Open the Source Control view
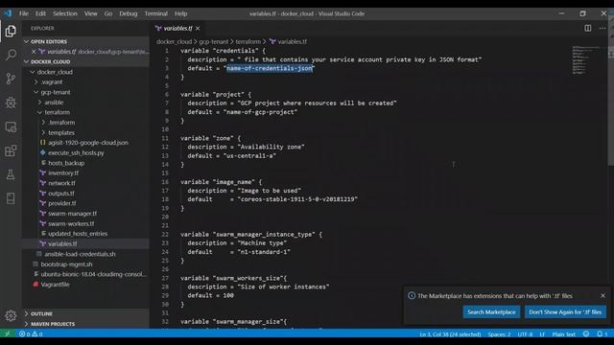The width and height of the screenshot is (614, 345). click(x=11, y=79)
